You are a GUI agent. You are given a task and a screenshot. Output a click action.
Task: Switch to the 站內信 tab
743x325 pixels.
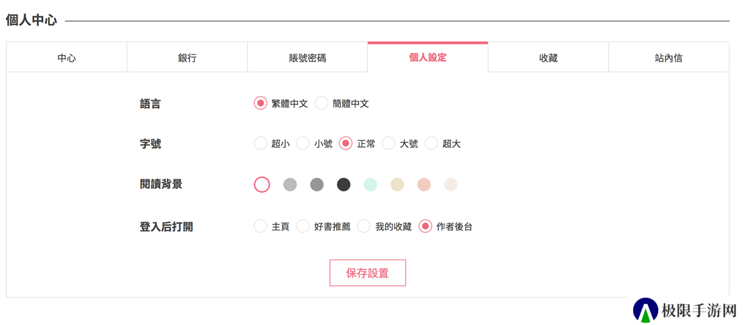[x=669, y=57]
